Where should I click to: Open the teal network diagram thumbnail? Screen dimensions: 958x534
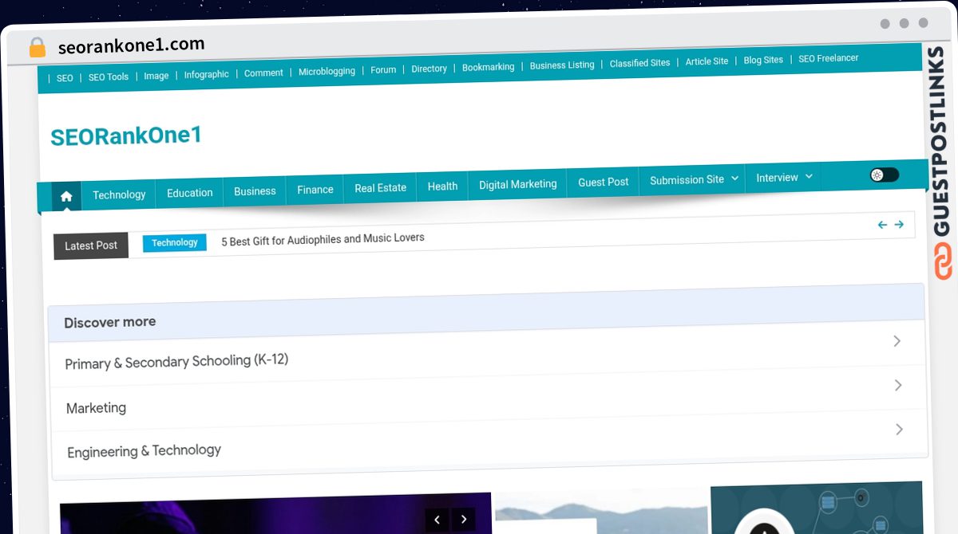tap(817, 508)
